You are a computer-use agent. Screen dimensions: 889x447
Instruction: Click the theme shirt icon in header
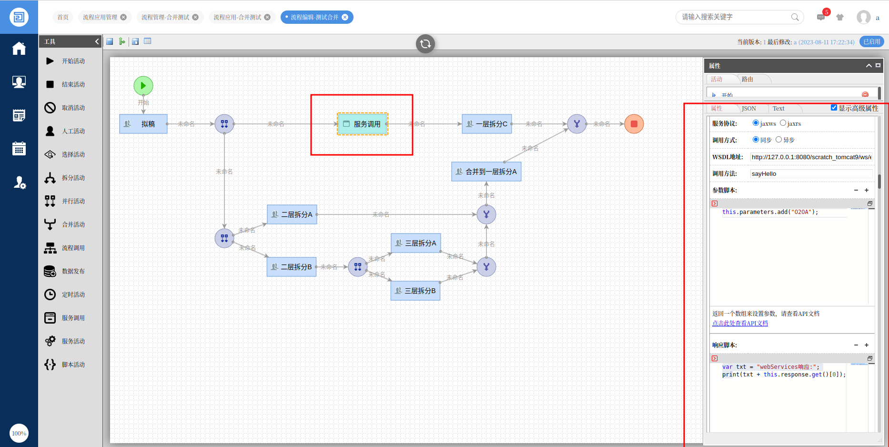840,17
